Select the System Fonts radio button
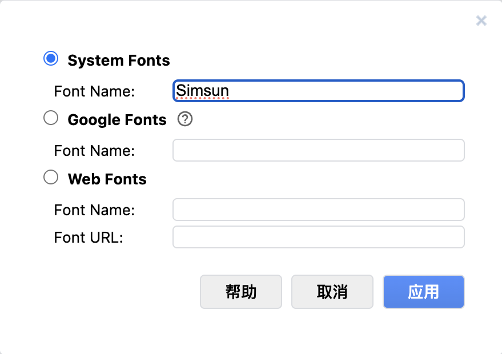 pos(51,58)
